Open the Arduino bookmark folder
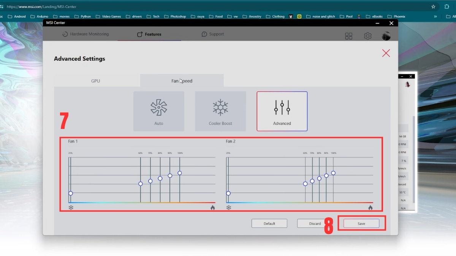 coord(40,16)
